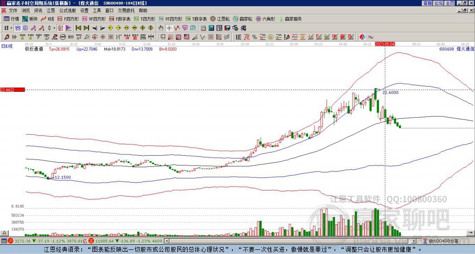Open the 六角形 hexagon tool

(x=266, y=19)
